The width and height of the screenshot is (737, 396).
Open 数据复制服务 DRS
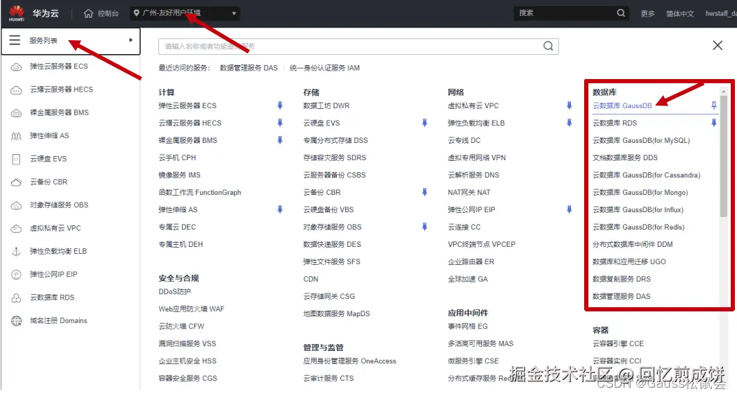click(622, 279)
